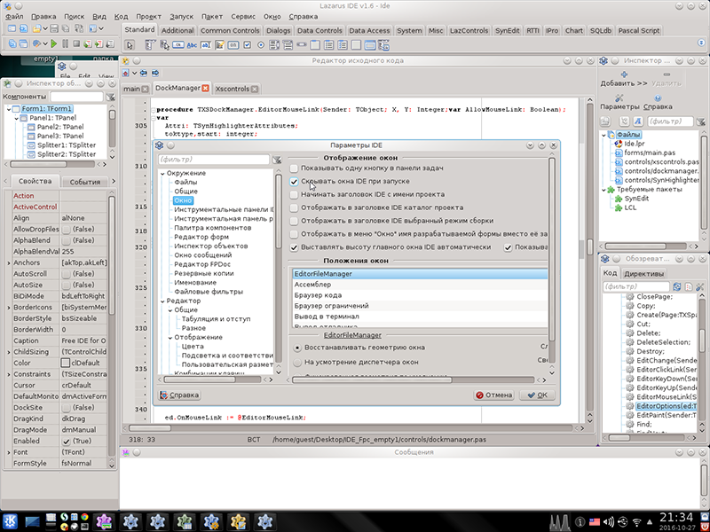The image size is (710, 532).
Task: Click the volume icon in system tray
Action: (609, 521)
